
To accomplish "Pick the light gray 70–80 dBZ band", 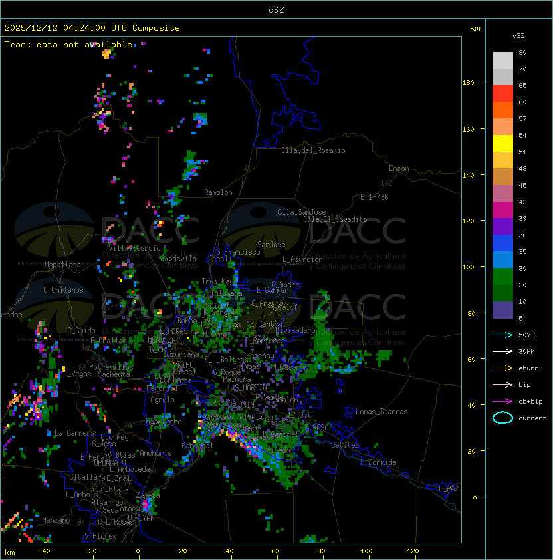I will (x=502, y=61).
